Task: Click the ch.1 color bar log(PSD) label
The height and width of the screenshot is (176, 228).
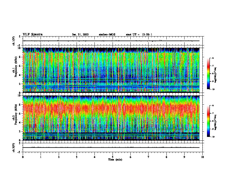Action: (x=216, y=75)
